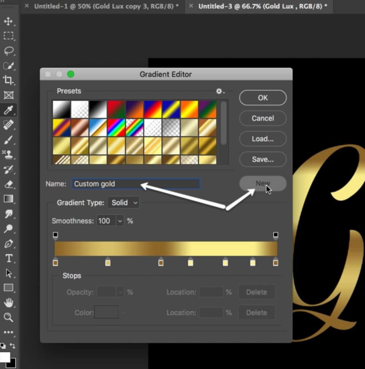365x369 pixels.
Task: Close the Untitled-1 document tab
Action: pos(27,6)
